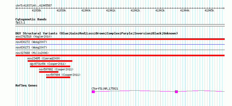Click the second magenta C5orf51 exon box

[x=176, y=92]
